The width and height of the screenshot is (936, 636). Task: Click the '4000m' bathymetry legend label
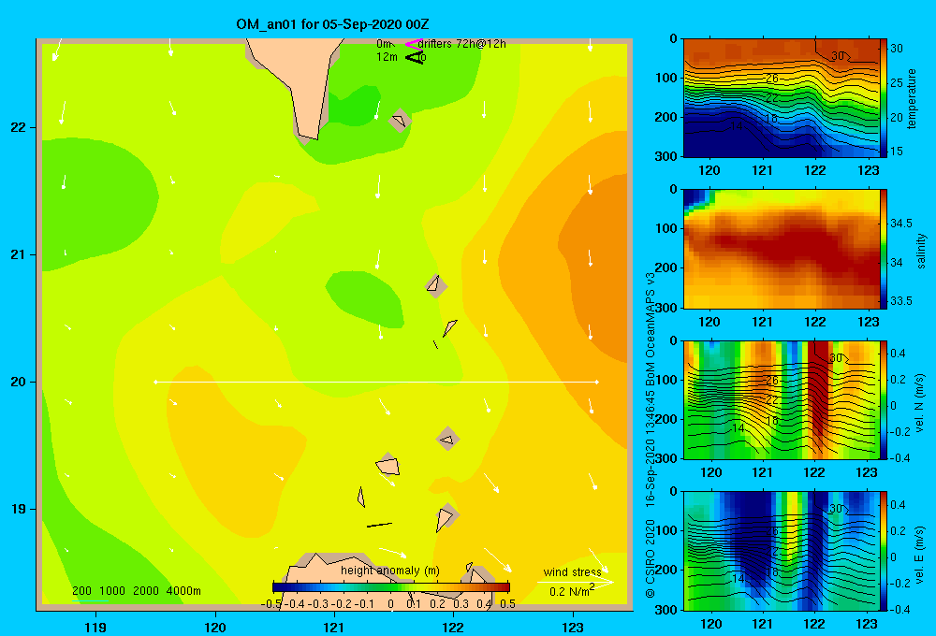183,591
